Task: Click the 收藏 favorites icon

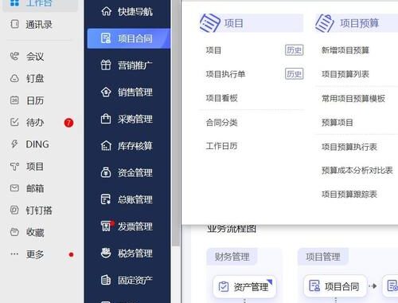Action: tap(14, 232)
